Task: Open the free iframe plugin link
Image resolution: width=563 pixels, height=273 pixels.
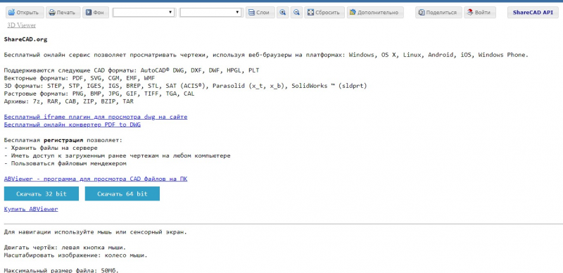Action: [96, 117]
